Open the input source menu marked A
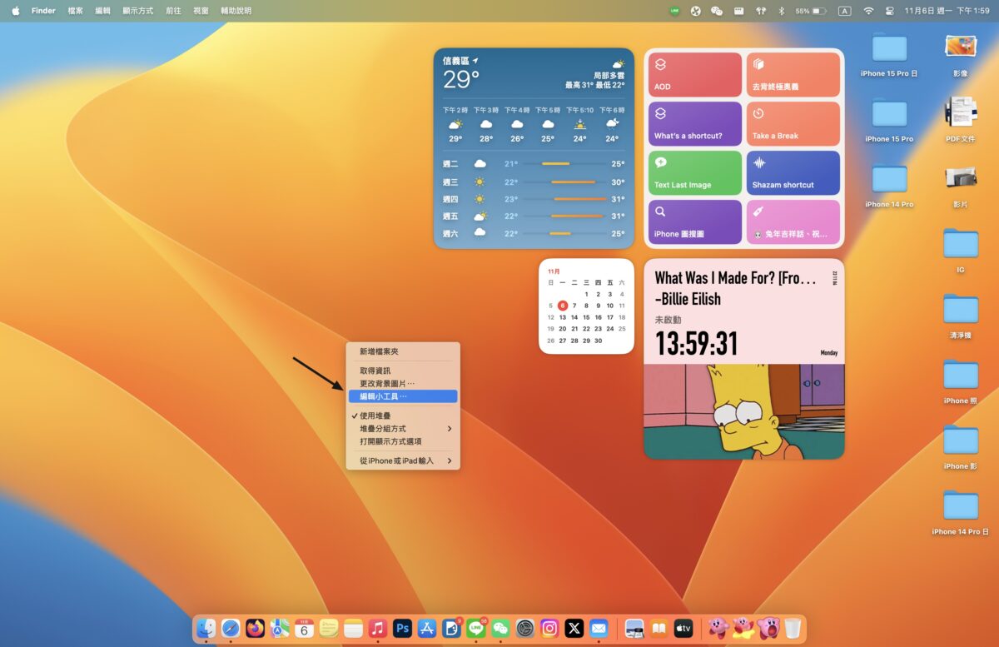Screen dimensions: 999x647 click(x=844, y=11)
